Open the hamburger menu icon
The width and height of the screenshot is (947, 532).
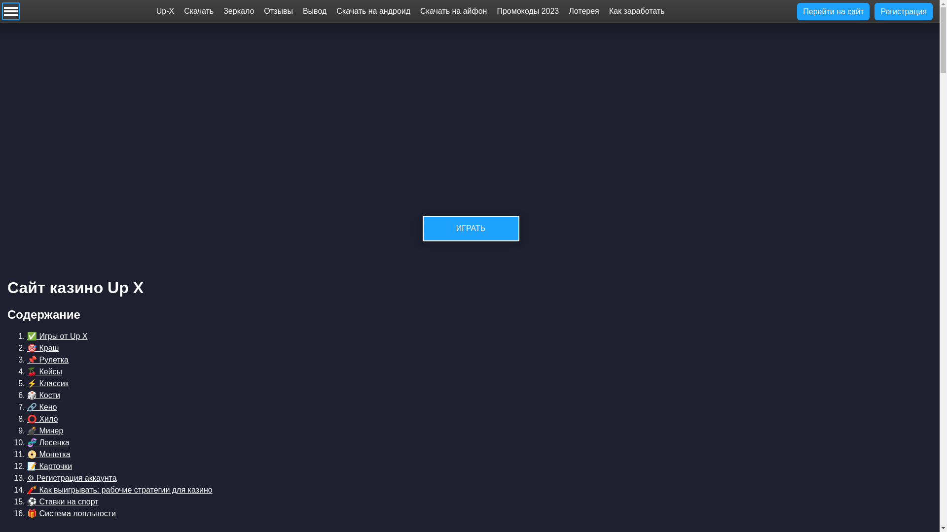point(11,11)
